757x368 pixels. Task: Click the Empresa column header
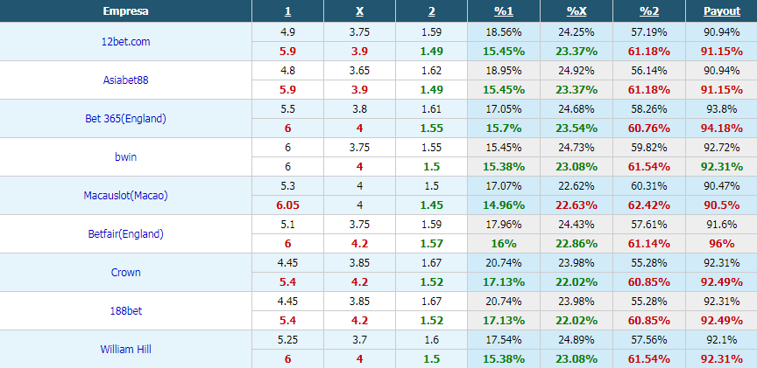125,11
